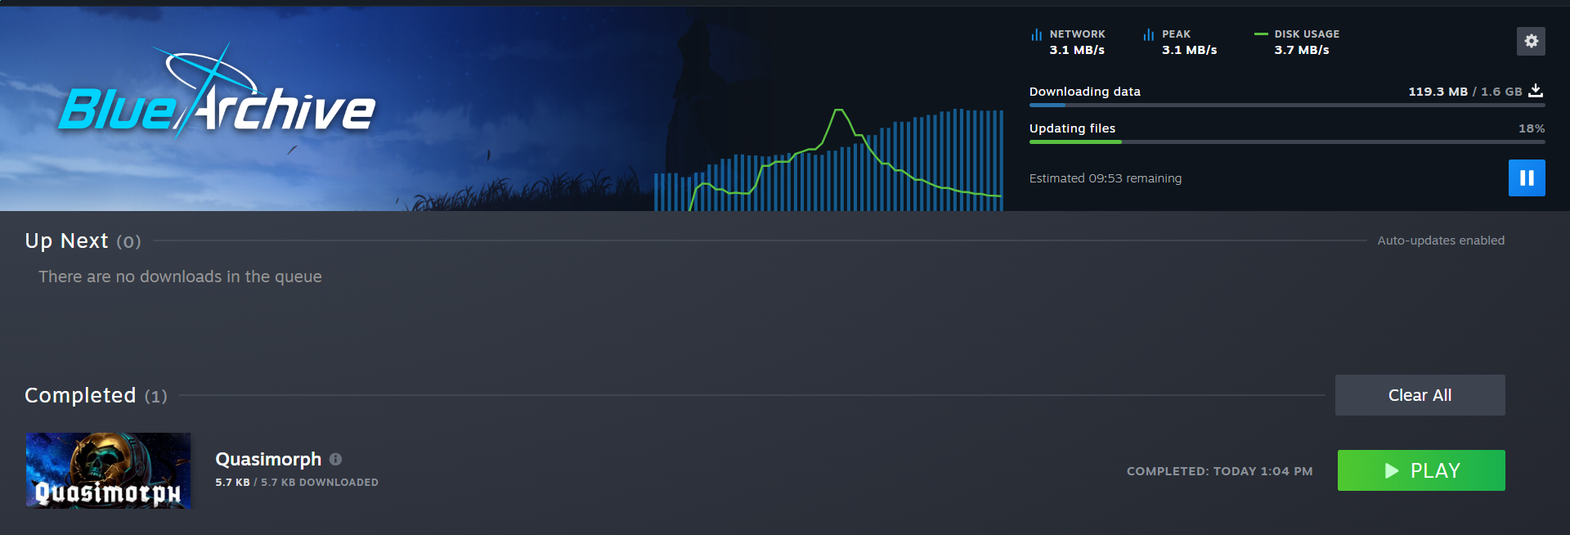Click the Peak bars icon

(x=1149, y=34)
